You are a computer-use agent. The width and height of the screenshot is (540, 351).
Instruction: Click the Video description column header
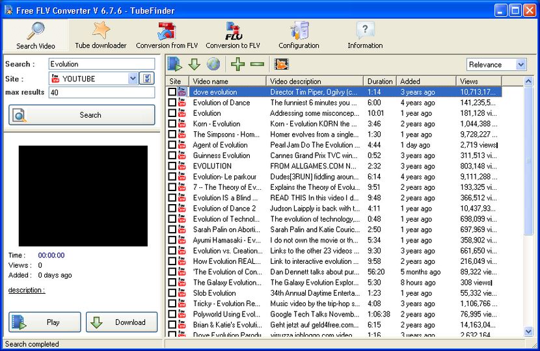315,81
